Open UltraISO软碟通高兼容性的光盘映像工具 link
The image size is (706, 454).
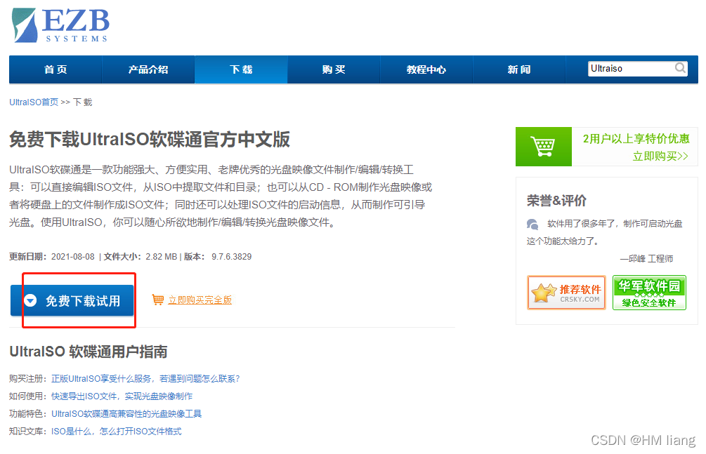(x=126, y=414)
